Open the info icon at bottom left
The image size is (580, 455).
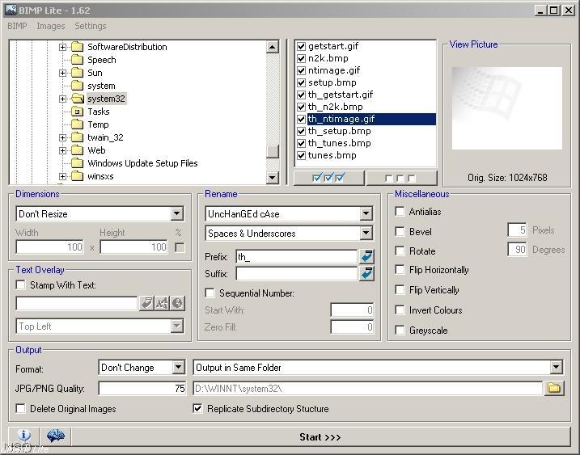[24, 436]
